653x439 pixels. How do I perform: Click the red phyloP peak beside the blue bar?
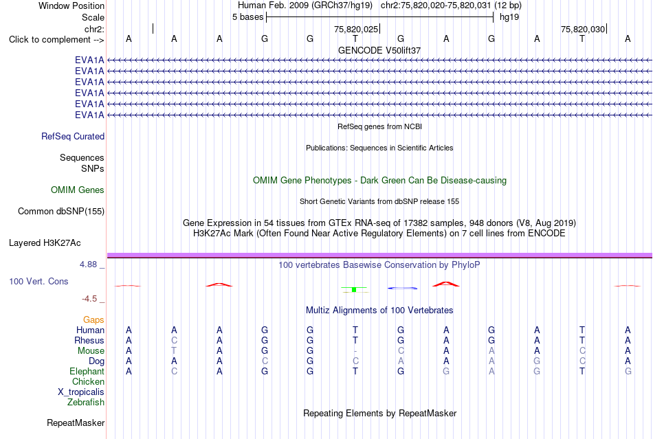446,284
